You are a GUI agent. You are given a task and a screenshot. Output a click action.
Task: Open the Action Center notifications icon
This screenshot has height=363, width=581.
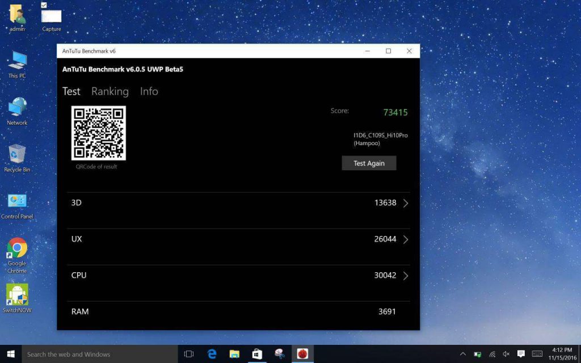[x=521, y=354]
